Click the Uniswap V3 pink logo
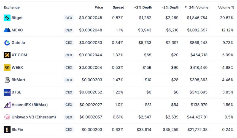This screenshot has width=237, height=138. tap(7, 117)
